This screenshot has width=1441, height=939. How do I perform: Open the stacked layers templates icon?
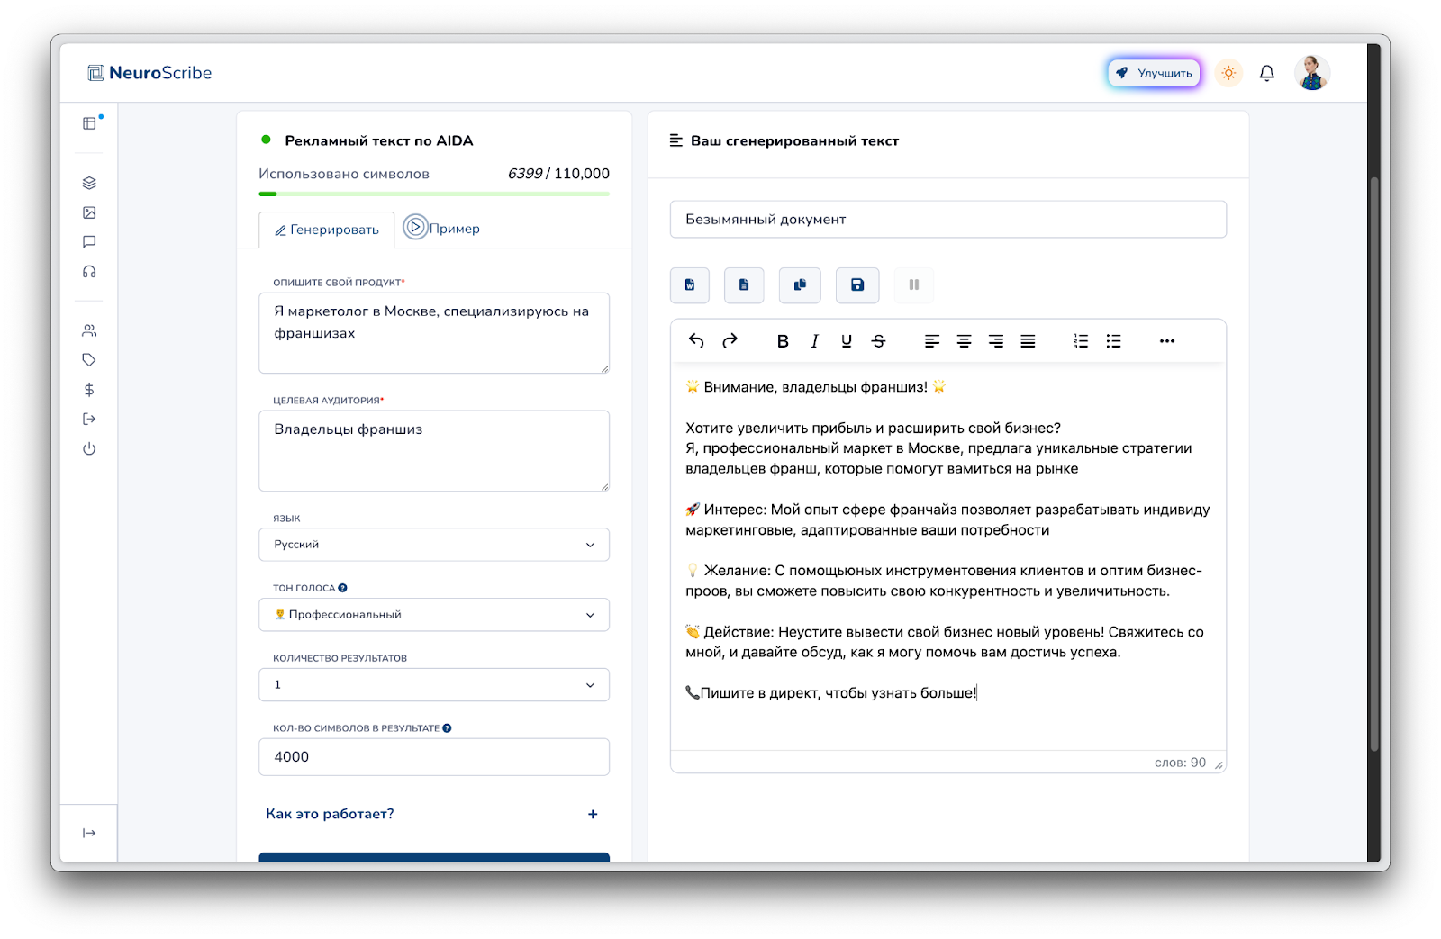(89, 183)
